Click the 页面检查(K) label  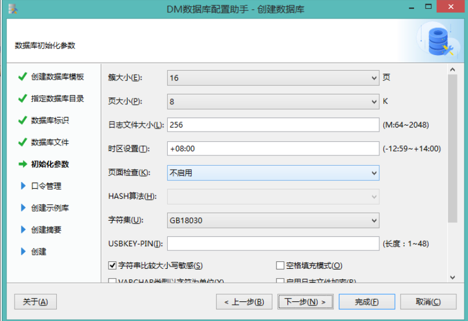coord(129,173)
